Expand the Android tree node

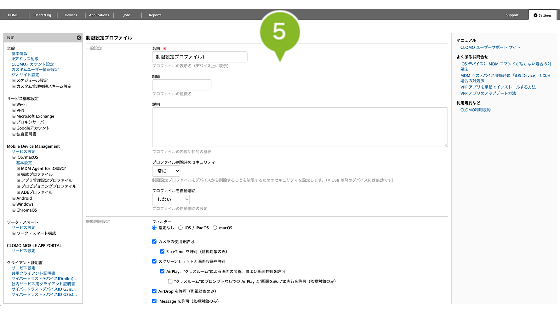pos(14,198)
